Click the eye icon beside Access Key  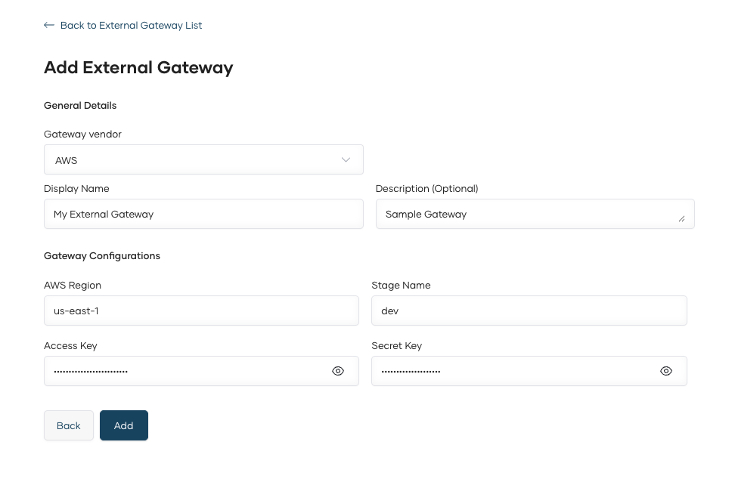click(338, 371)
